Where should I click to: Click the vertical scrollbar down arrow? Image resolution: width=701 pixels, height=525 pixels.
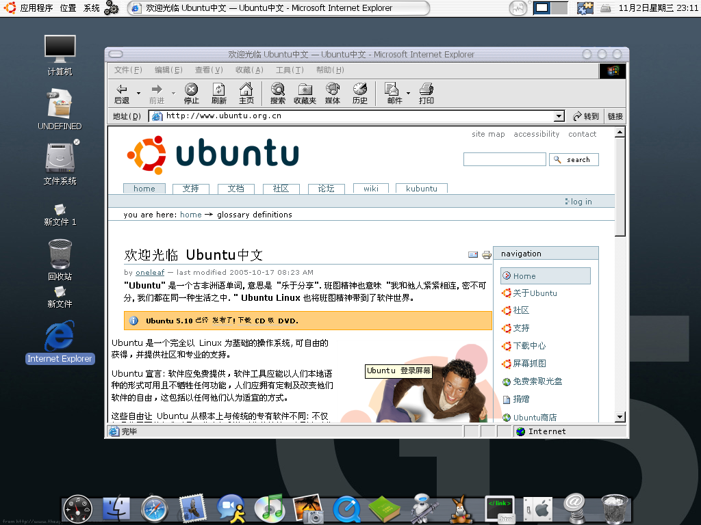pyautogui.click(x=620, y=418)
